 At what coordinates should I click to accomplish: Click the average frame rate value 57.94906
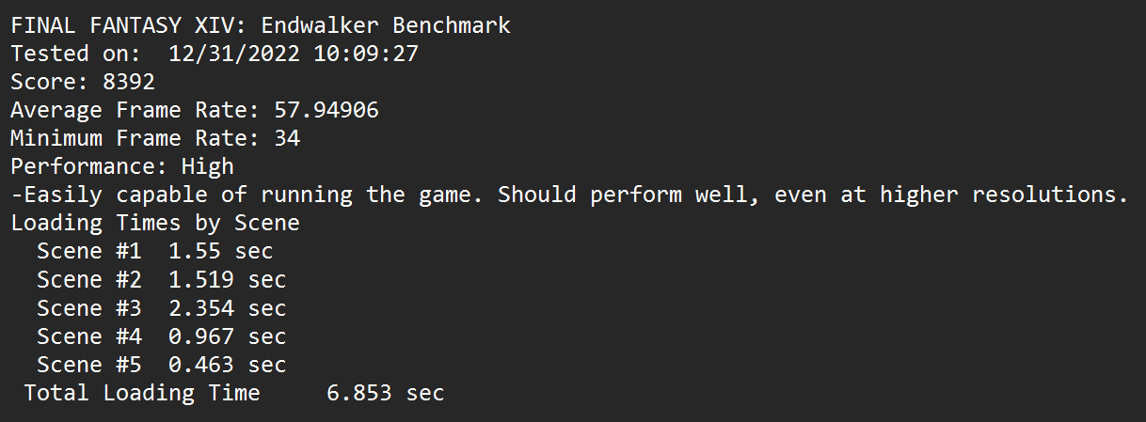coord(326,110)
